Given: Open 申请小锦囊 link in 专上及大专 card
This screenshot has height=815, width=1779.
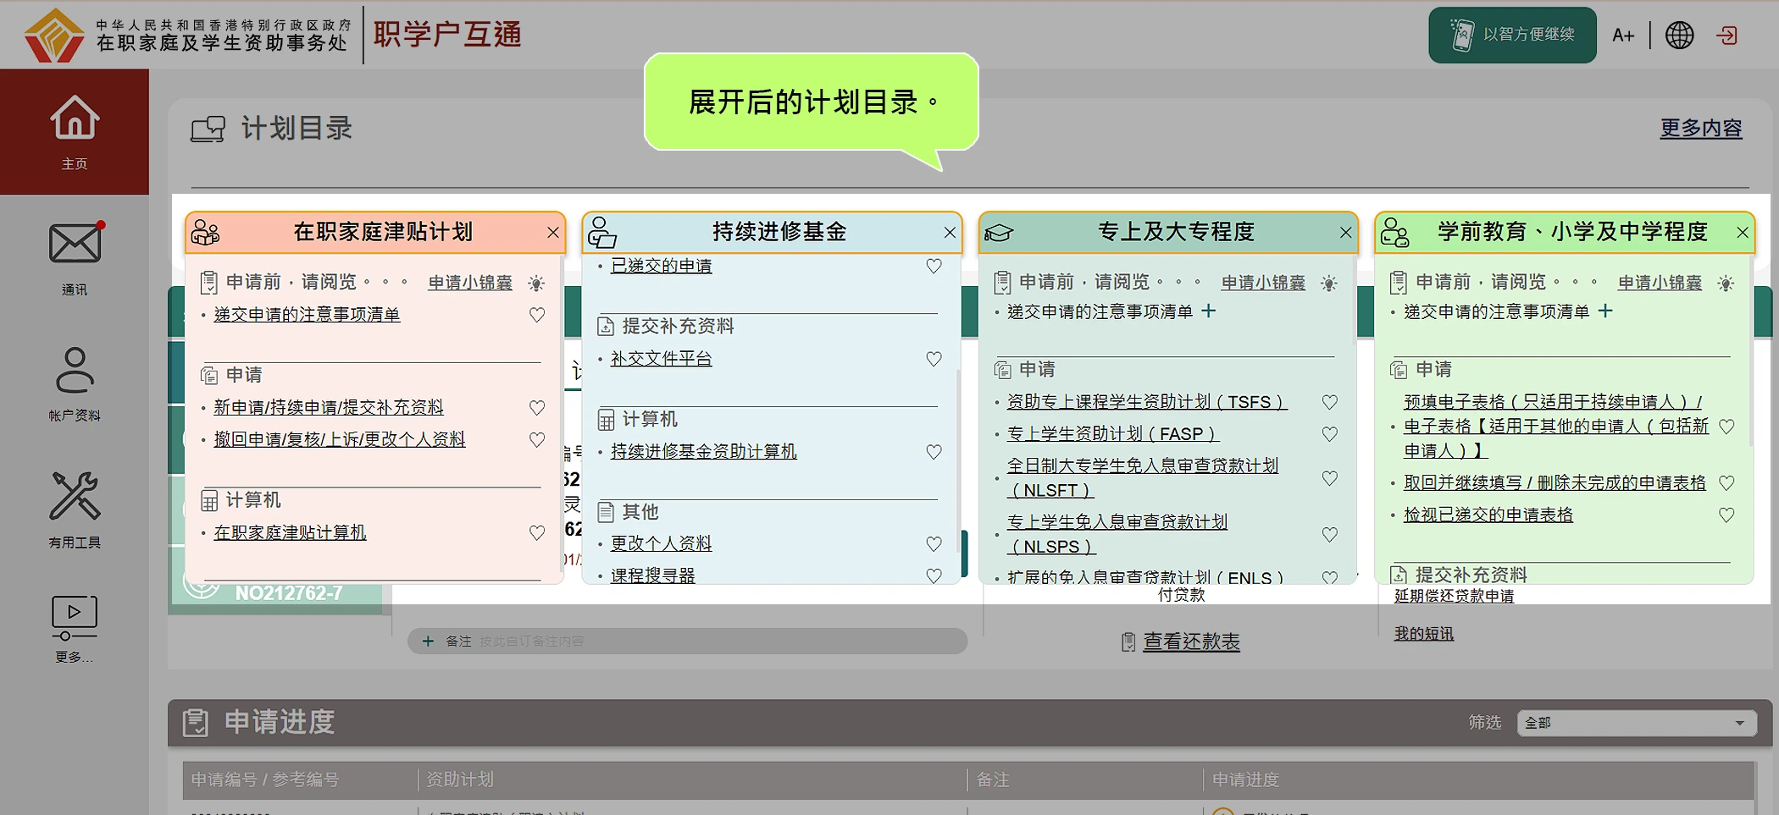Looking at the screenshot, I should pyautogui.click(x=1263, y=283).
